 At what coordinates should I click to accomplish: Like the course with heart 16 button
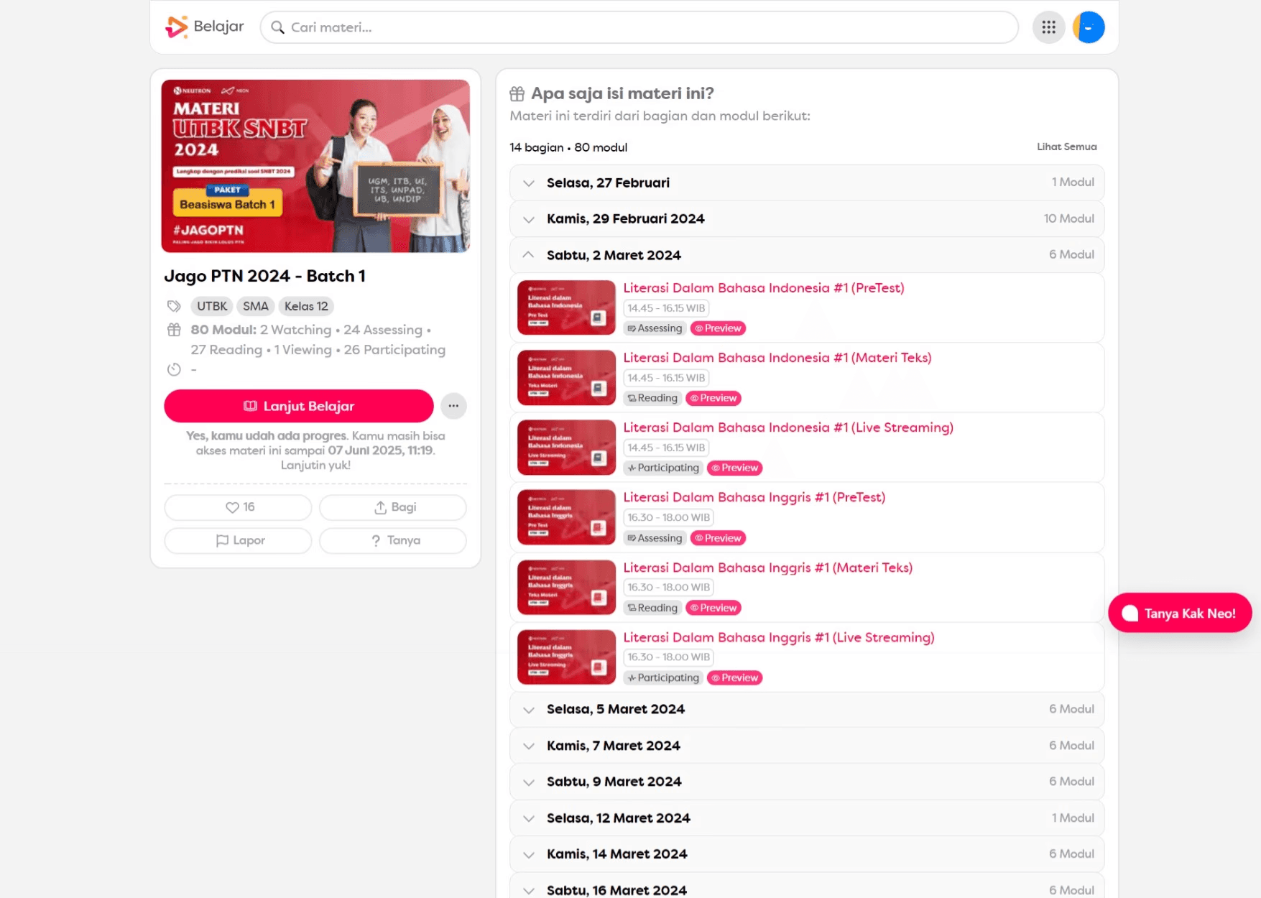tap(238, 507)
